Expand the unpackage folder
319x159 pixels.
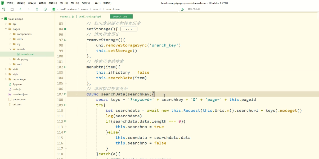(6, 79)
